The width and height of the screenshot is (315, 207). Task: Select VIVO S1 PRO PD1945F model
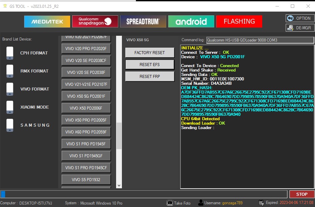click(x=86, y=144)
